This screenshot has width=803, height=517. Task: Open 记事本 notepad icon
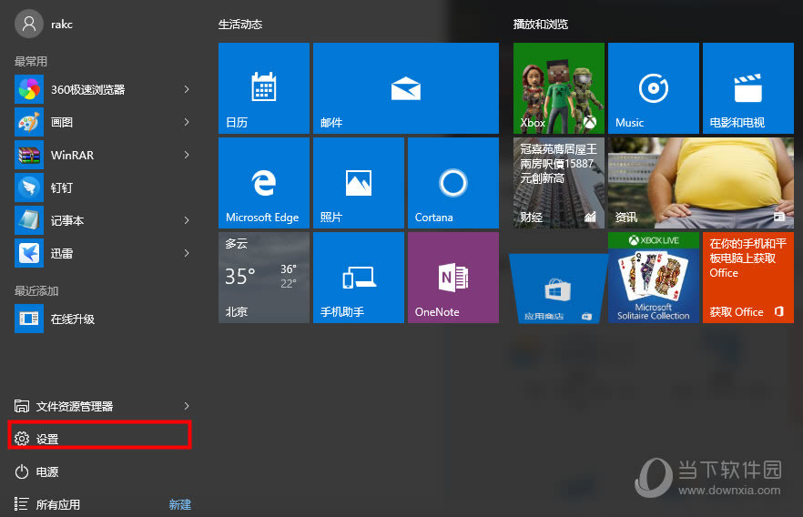click(29, 220)
